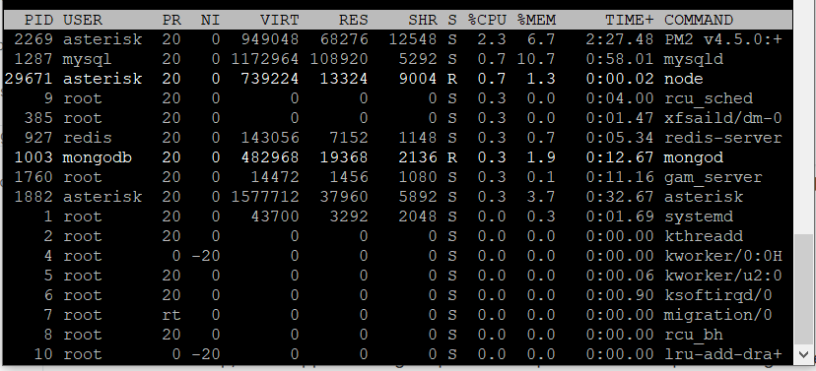Screen dimensions: 816x371
Task: Click the TIME+ column header
Action: (x=629, y=21)
